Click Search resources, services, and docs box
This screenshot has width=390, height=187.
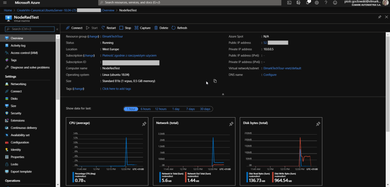[x=190, y=3]
